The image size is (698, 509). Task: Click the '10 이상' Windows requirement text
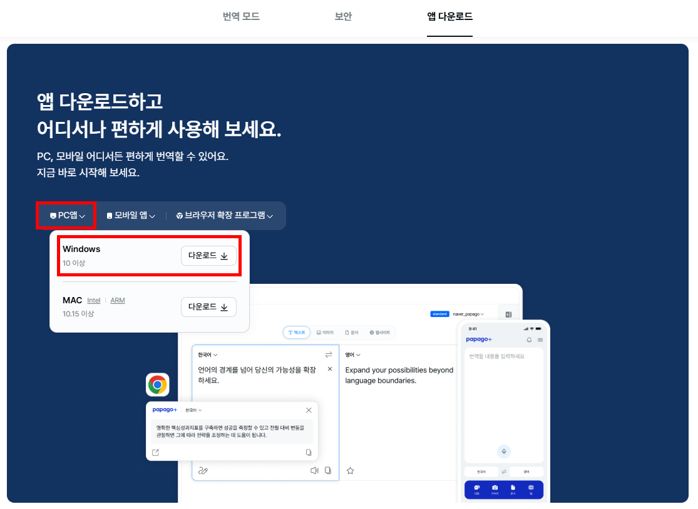(x=74, y=263)
